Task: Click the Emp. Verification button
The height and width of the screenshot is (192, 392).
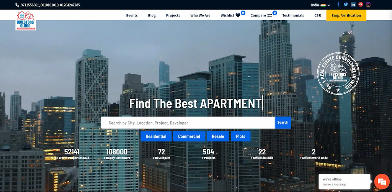Action: tap(346, 15)
